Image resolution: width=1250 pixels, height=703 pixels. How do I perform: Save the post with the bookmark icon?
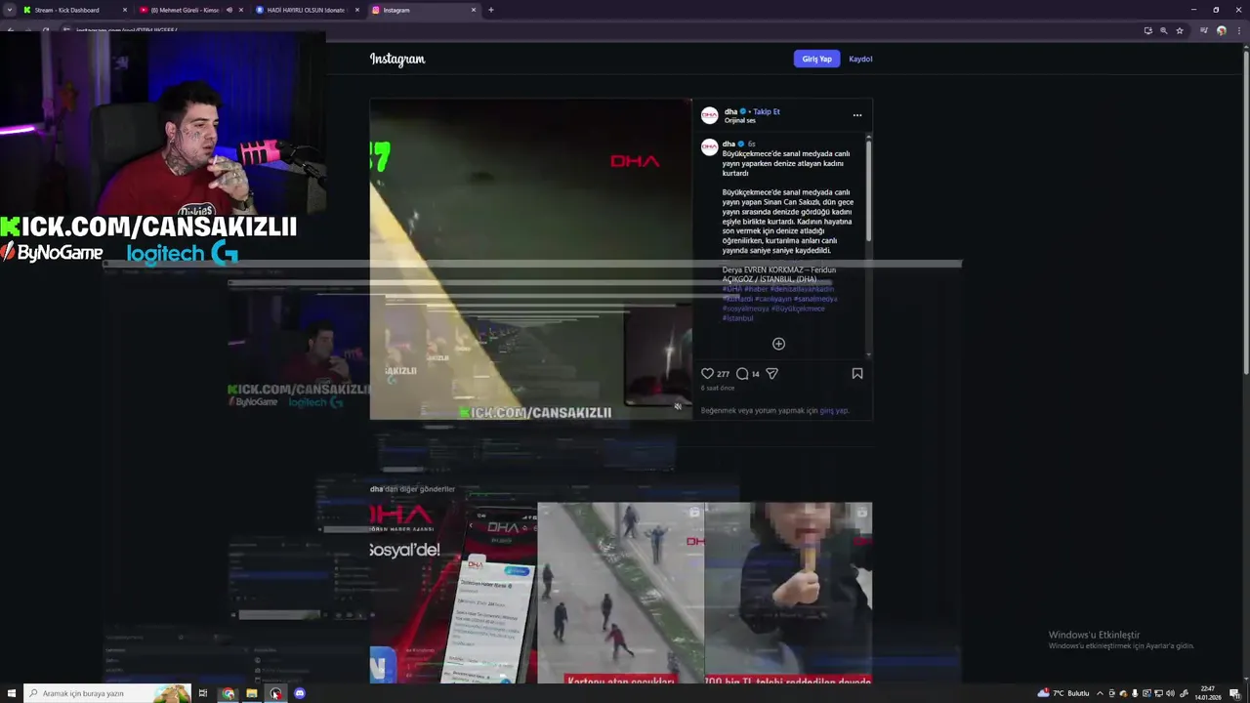pyautogui.click(x=857, y=373)
